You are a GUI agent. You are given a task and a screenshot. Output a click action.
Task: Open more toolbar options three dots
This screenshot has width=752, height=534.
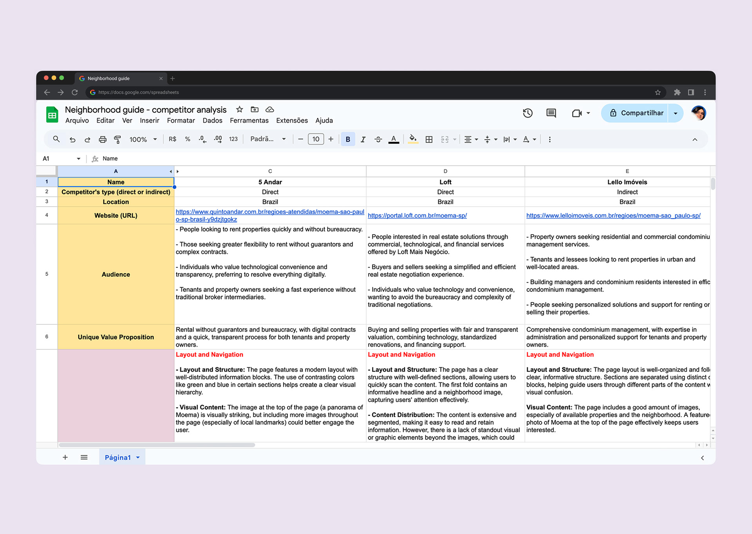[x=550, y=139]
